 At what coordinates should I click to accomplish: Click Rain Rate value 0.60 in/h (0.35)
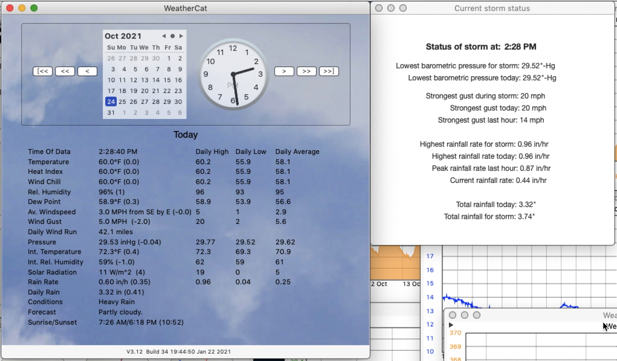[x=124, y=281]
